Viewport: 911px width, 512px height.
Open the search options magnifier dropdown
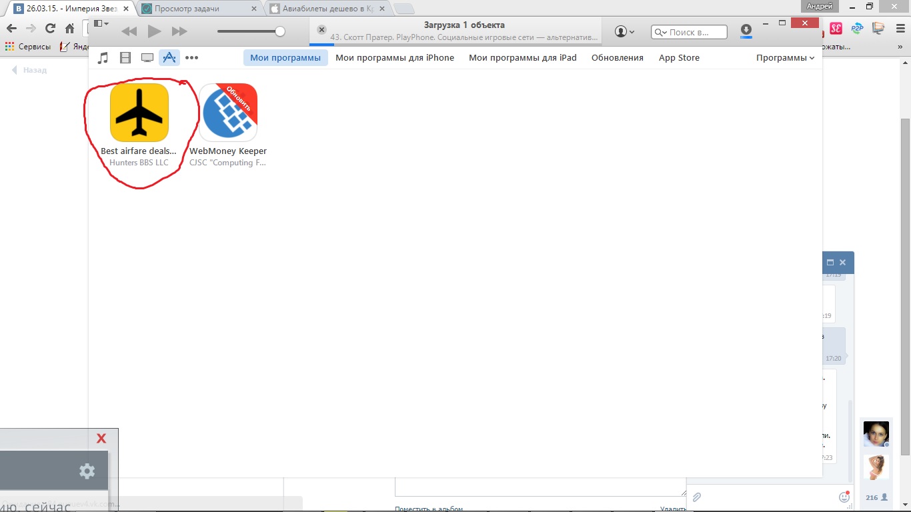coord(661,32)
